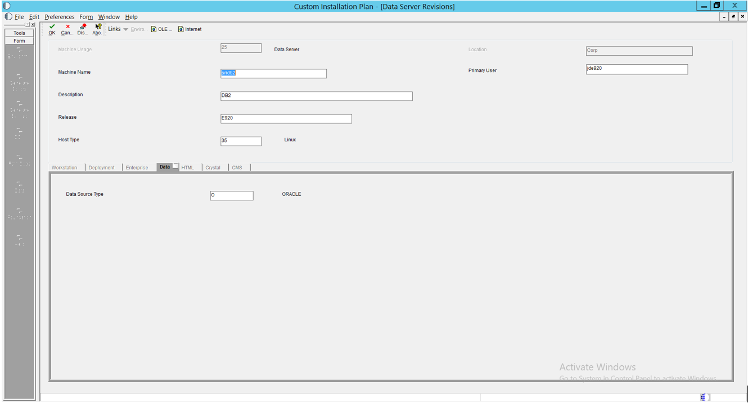Click the Internet toolbar icon
Viewport: 748px width, 403px height.
[189, 29]
